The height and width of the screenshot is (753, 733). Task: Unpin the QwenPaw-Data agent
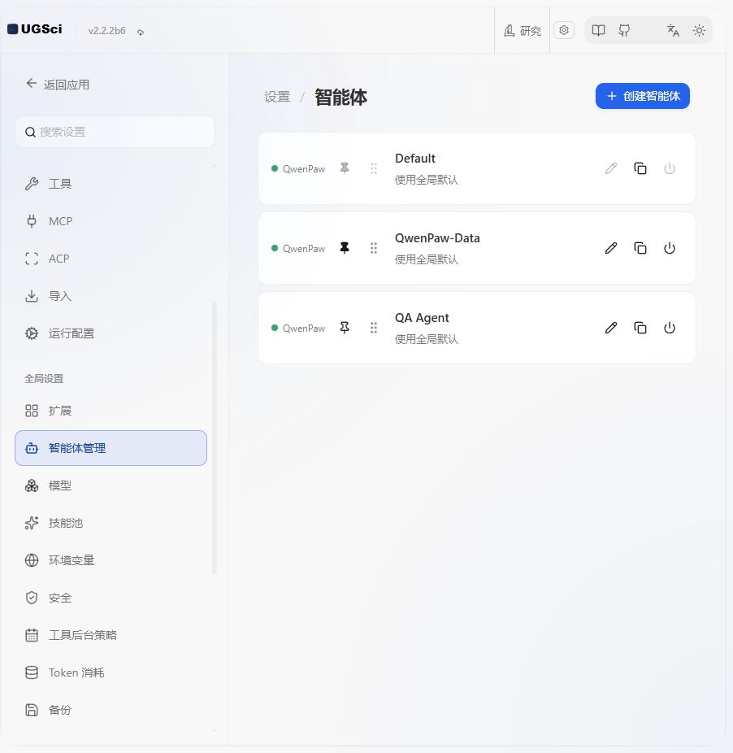pyautogui.click(x=345, y=248)
